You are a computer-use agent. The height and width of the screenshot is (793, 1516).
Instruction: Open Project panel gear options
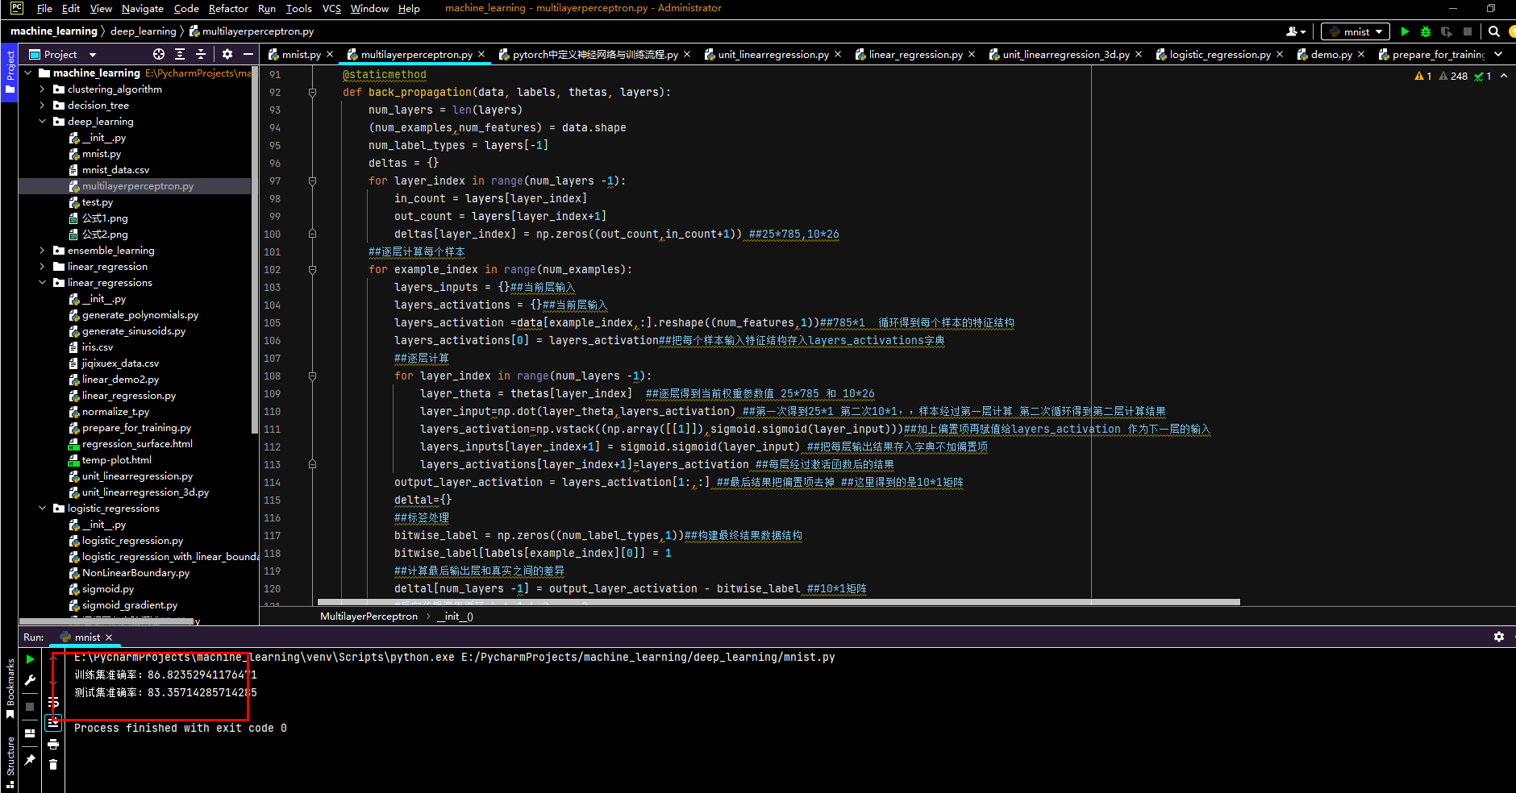tap(227, 54)
